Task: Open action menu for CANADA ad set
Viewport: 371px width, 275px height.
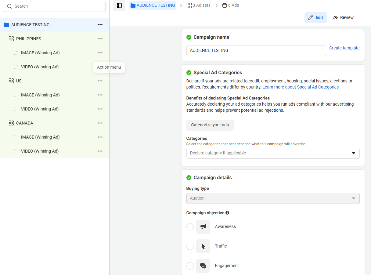Action: pos(100,123)
